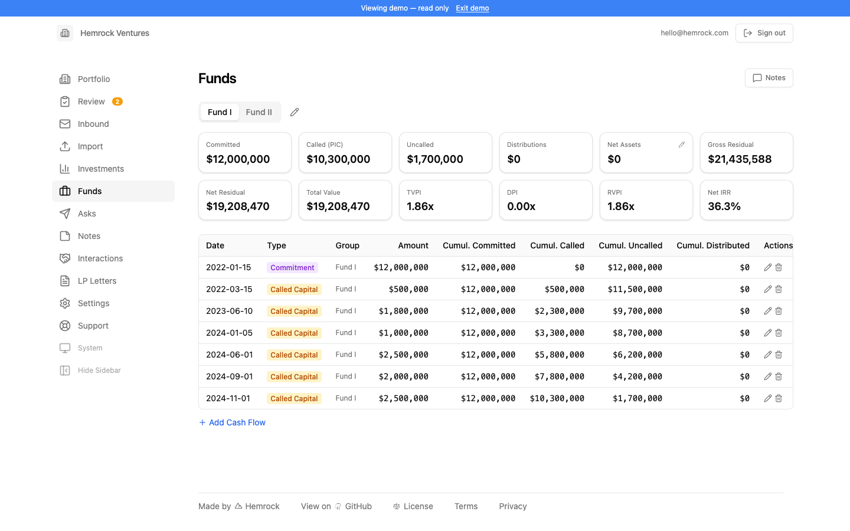Viewport: 850px width, 531px height.
Task: Click the Committed $12,000,000 card
Action: coord(245,153)
